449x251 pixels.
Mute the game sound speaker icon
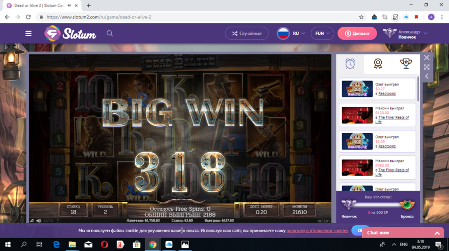click(x=39, y=221)
